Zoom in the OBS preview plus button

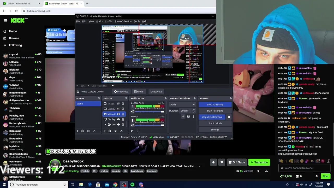pos(88,86)
